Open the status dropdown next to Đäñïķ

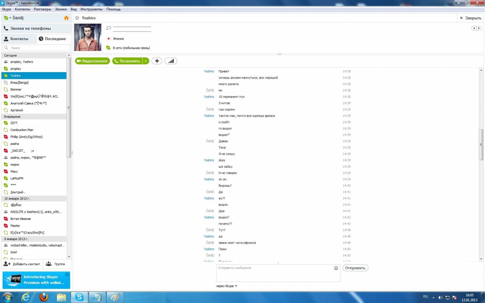point(10,18)
